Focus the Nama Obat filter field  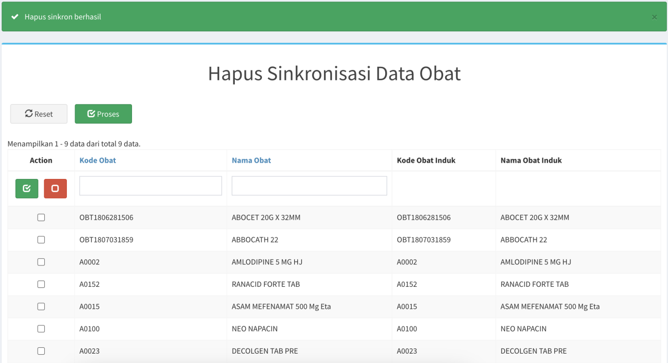click(309, 186)
